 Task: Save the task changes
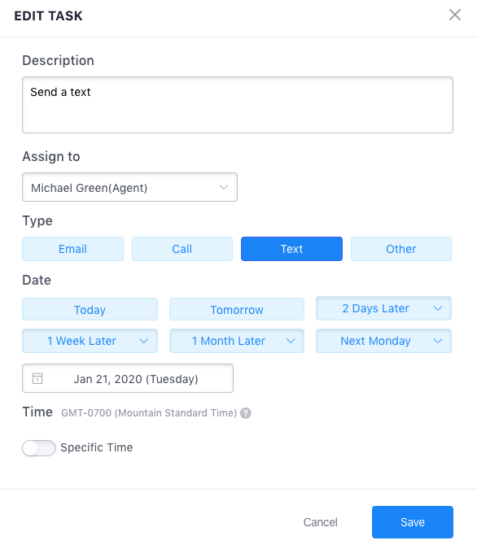point(413,522)
